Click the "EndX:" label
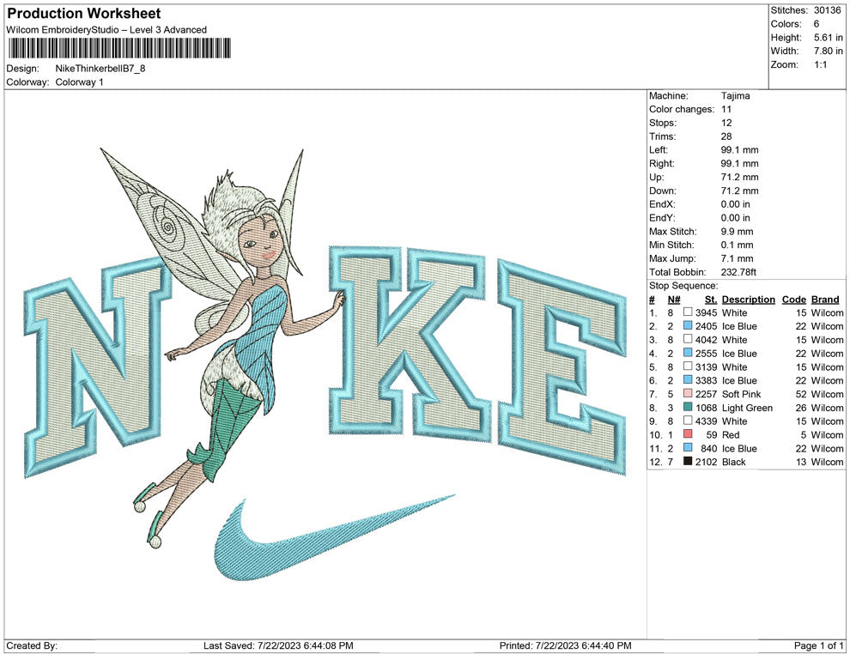This screenshot has width=850, height=654. (x=662, y=204)
